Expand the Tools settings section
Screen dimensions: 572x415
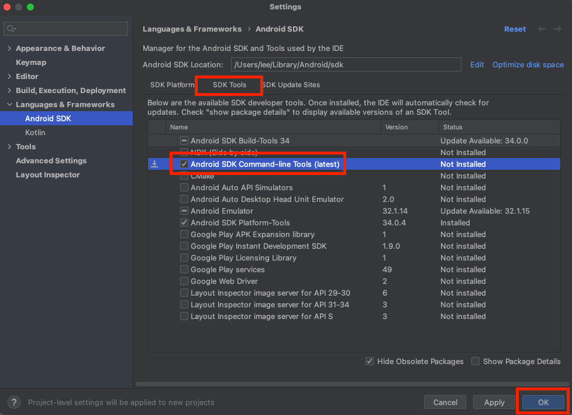9,146
